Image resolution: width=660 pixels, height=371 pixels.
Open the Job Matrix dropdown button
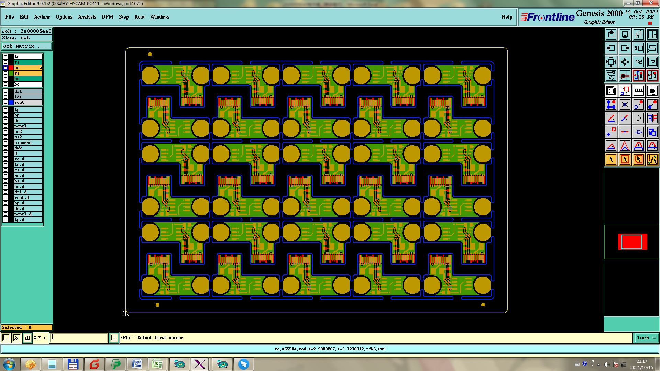tap(27, 46)
